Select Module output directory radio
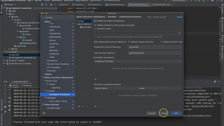Viewport: 224px width, 126px height. pyautogui.click(x=129, y=42)
